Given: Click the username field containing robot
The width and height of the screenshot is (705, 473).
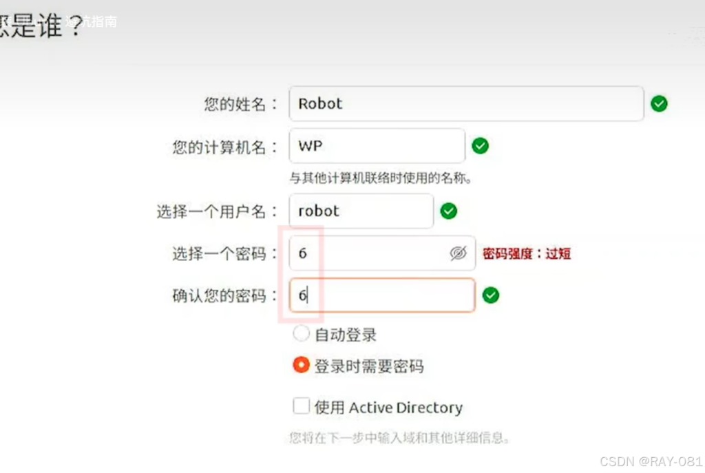Looking at the screenshot, I should 361,211.
